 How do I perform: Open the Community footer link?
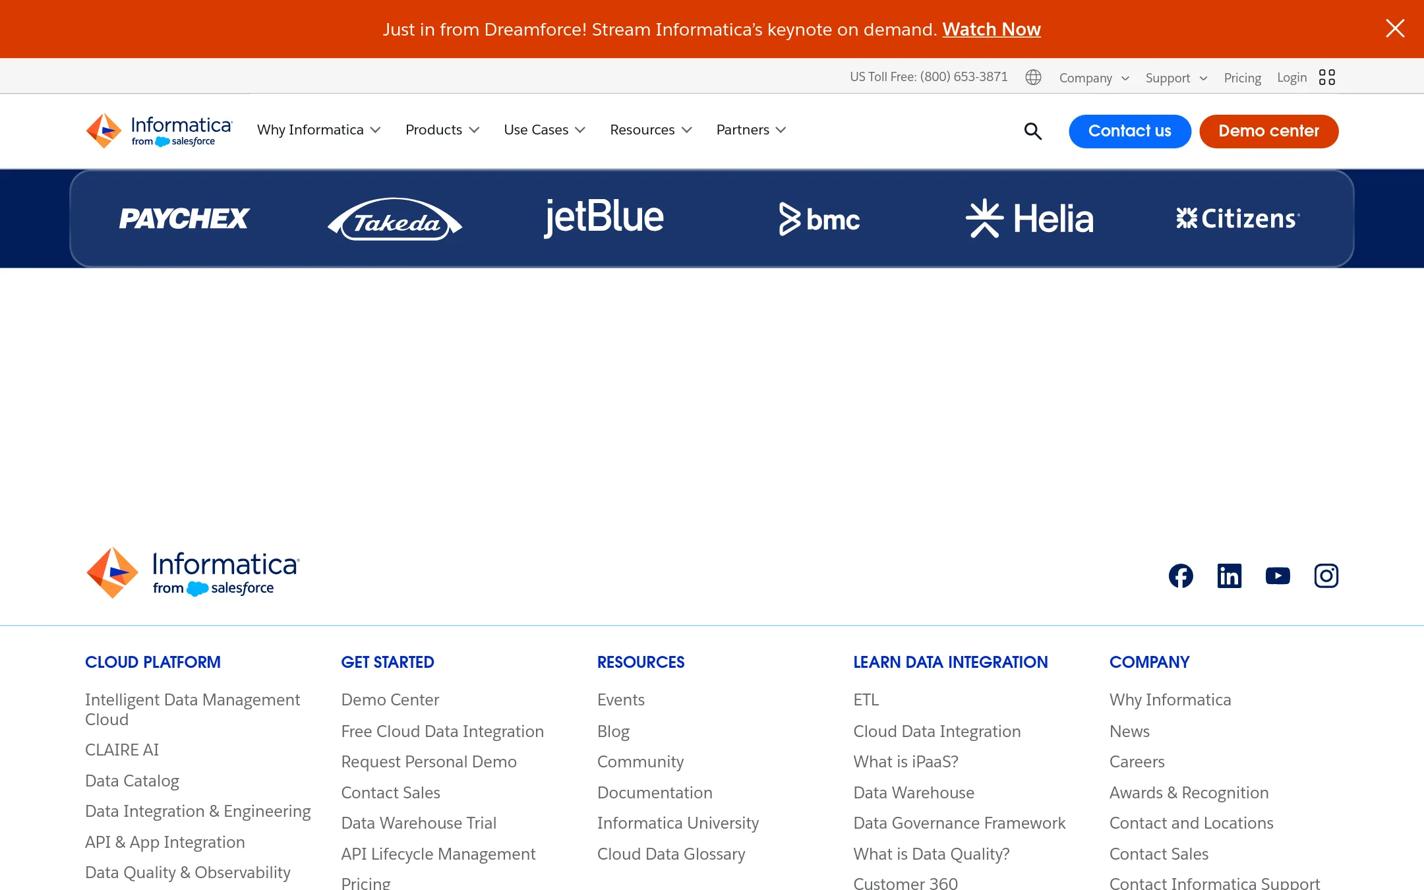(640, 761)
